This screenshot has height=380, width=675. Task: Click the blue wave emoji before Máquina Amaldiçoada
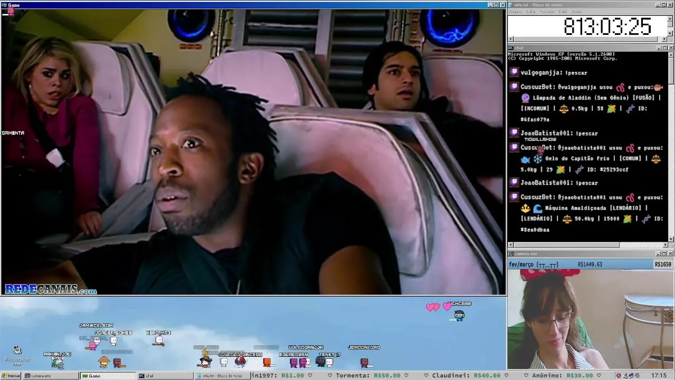point(537,208)
